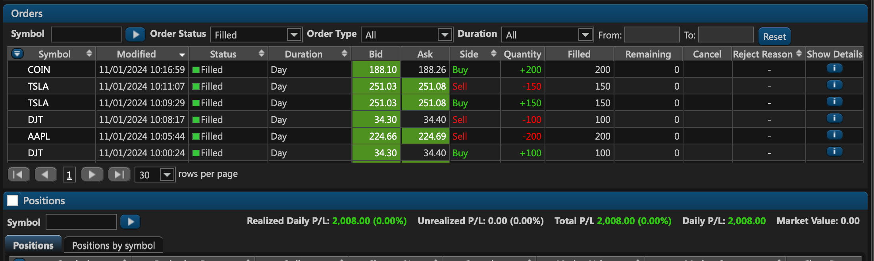Toggle the Positions panel checkbox

click(x=13, y=200)
